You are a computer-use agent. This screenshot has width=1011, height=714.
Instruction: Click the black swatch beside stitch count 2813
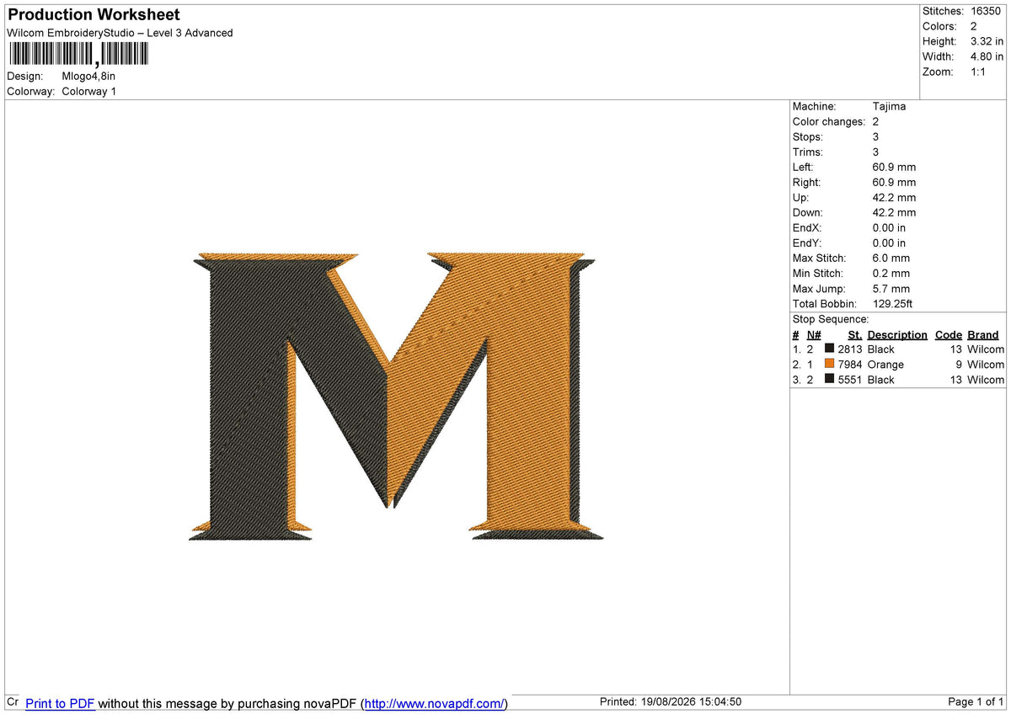(830, 349)
